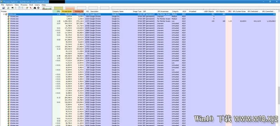
Task: Click the red X Kill Process icon
Action: tap(30, 8)
